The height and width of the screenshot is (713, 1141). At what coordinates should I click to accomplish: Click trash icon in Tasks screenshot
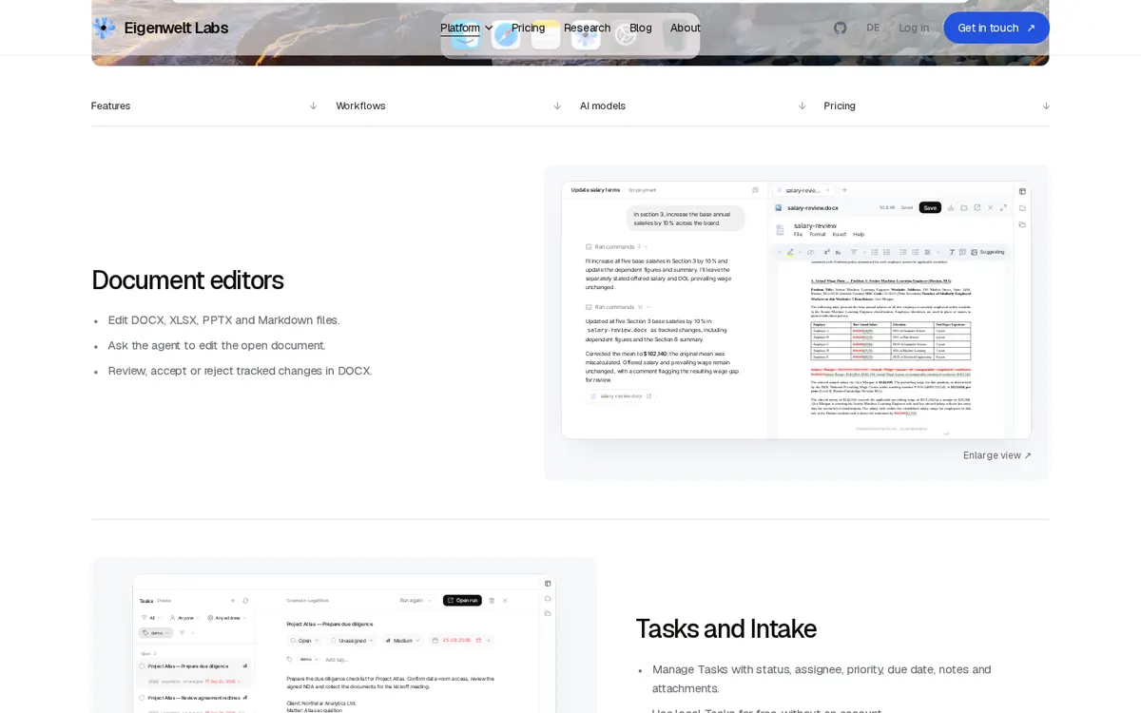(x=492, y=601)
